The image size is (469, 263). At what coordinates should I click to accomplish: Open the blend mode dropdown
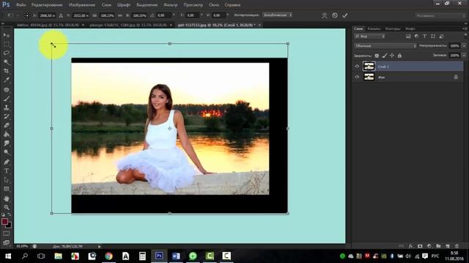coord(385,46)
